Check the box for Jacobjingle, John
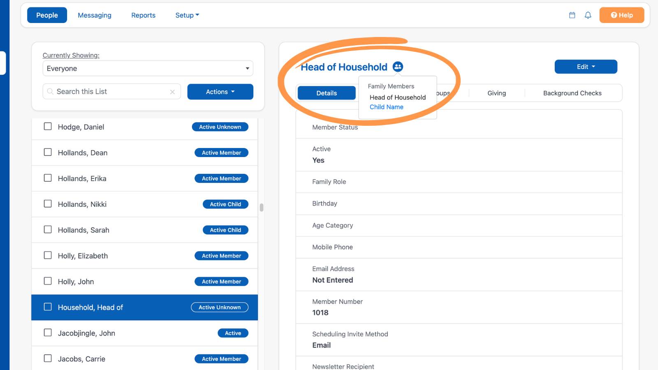Image resolution: width=658 pixels, height=370 pixels. (x=48, y=333)
